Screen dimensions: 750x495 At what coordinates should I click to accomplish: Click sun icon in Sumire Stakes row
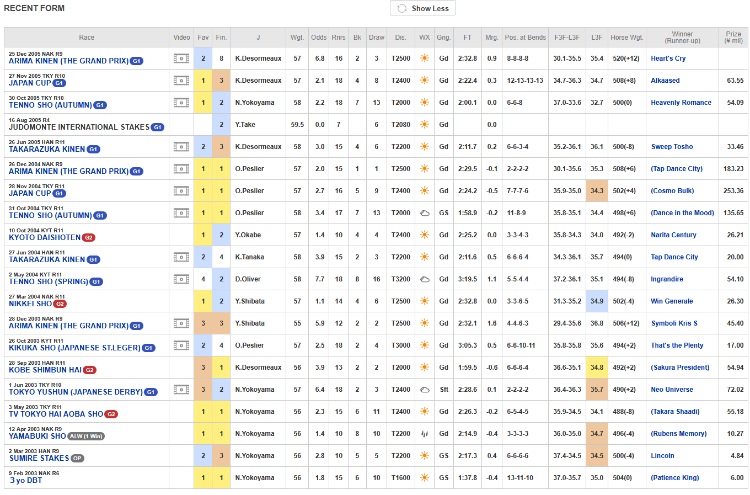coord(425,456)
